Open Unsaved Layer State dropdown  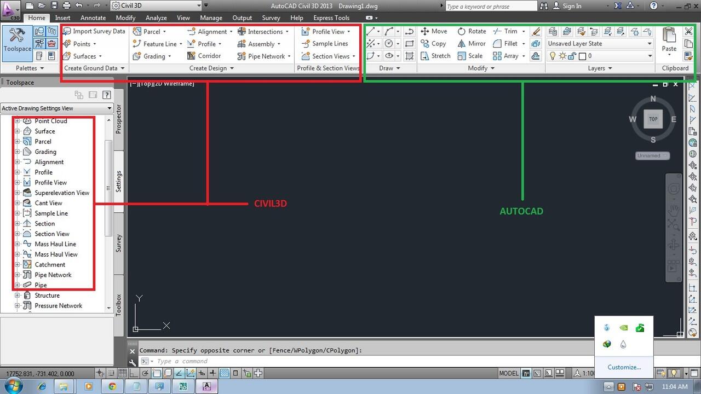pos(600,44)
